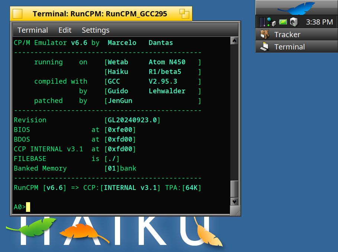
Task: Click the Terminal window close box
Action: 17,14
